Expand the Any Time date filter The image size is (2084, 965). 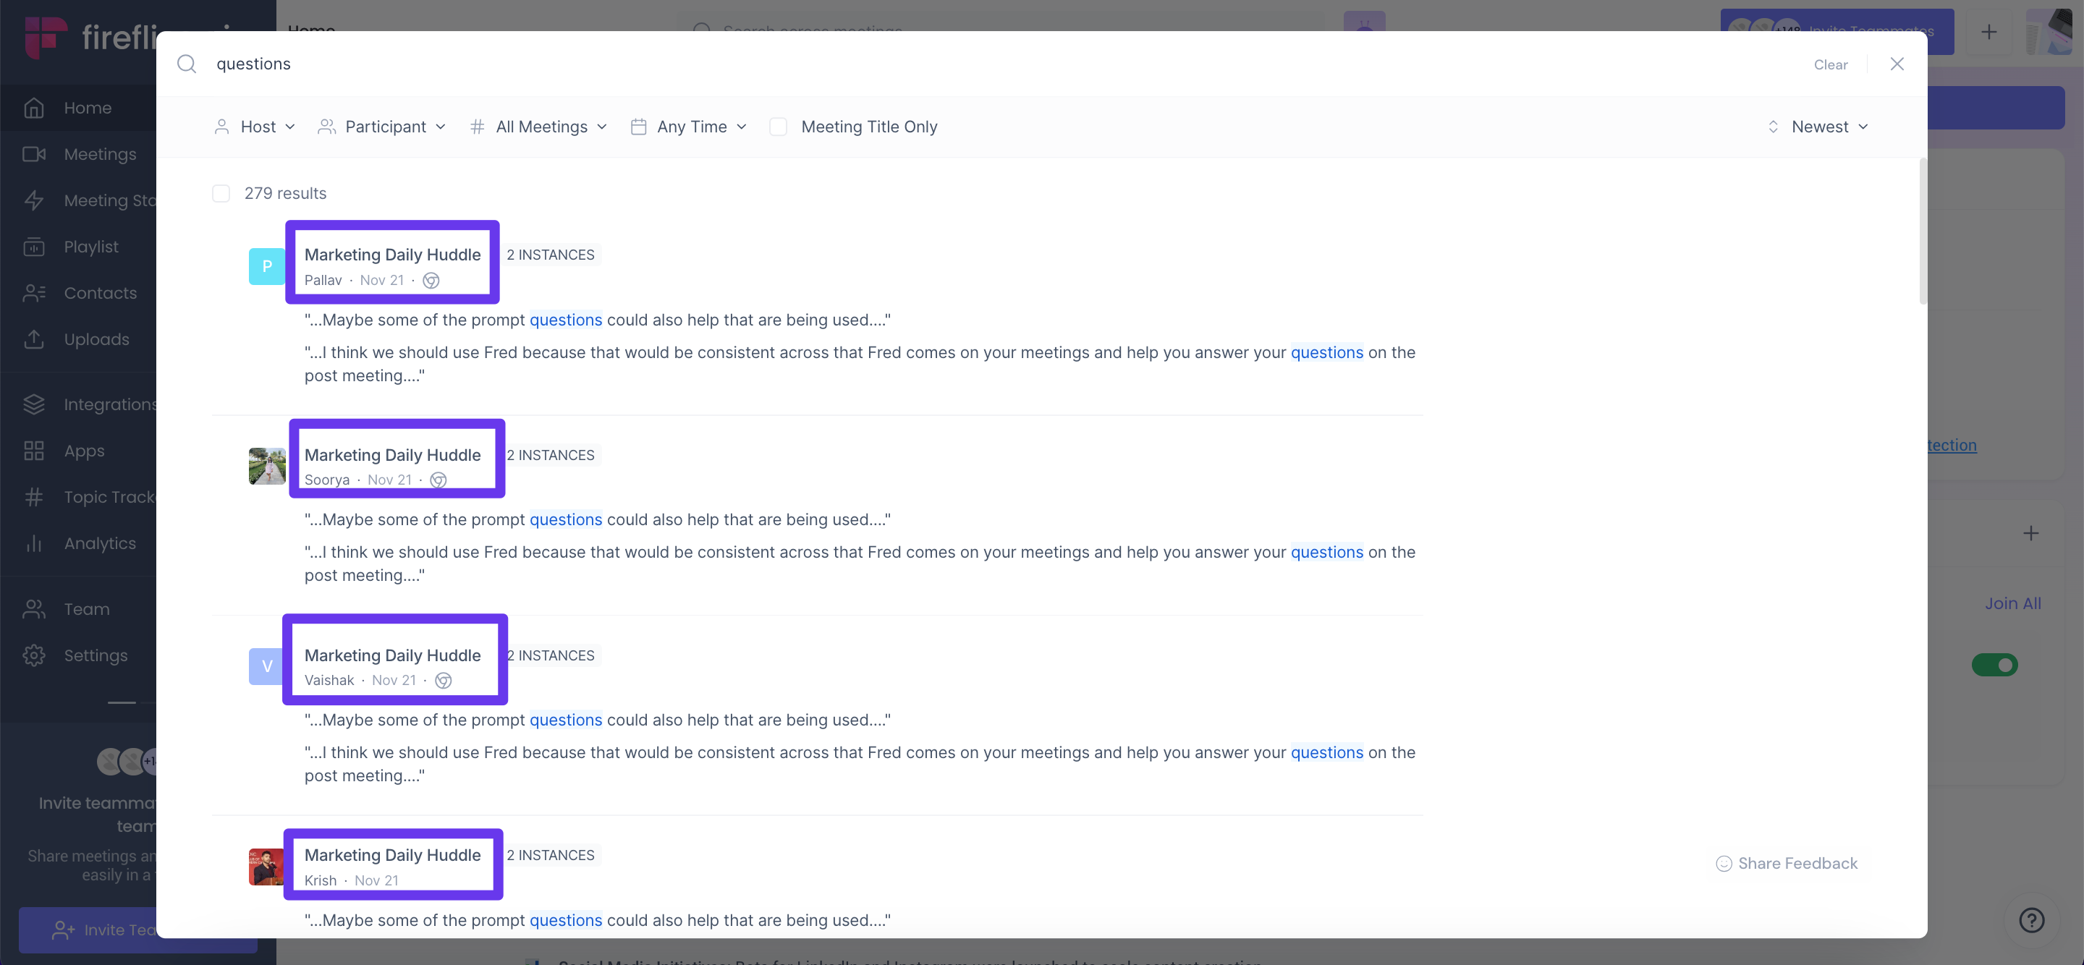click(688, 126)
